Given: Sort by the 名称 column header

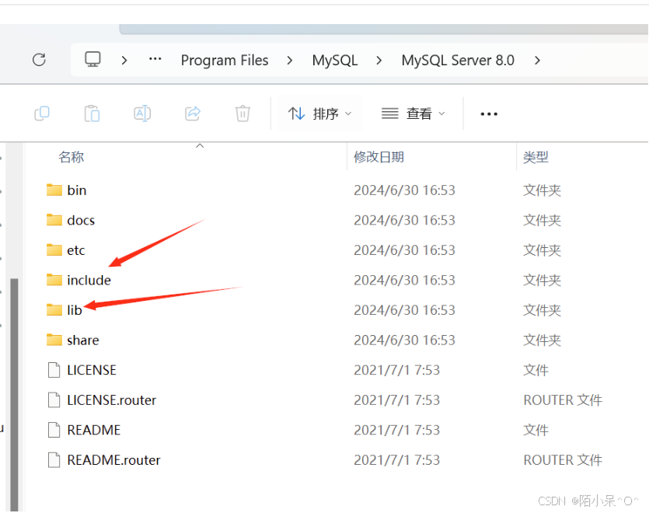Looking at the screenshot, I should tap(72, 157).
